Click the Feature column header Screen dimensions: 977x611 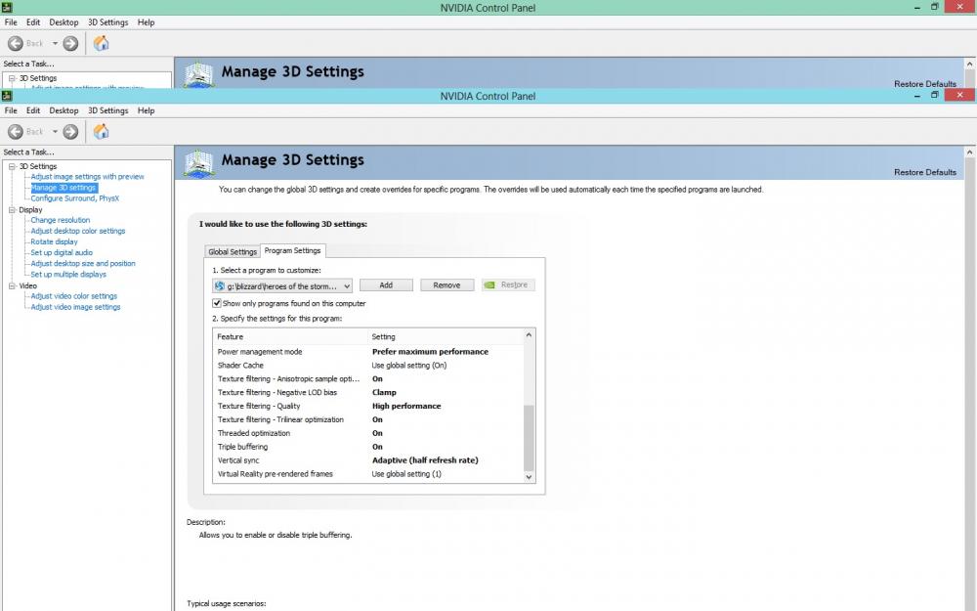pos(290,336)
